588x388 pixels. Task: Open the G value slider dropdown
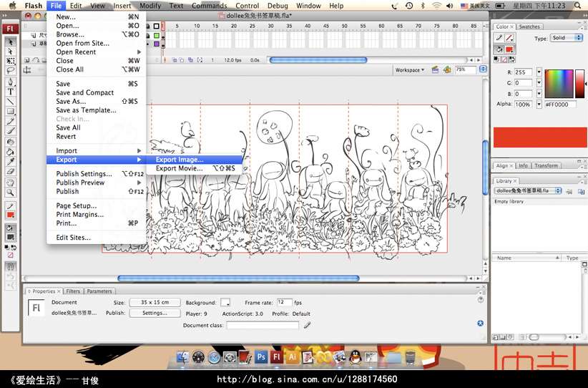tap(539, 83)
